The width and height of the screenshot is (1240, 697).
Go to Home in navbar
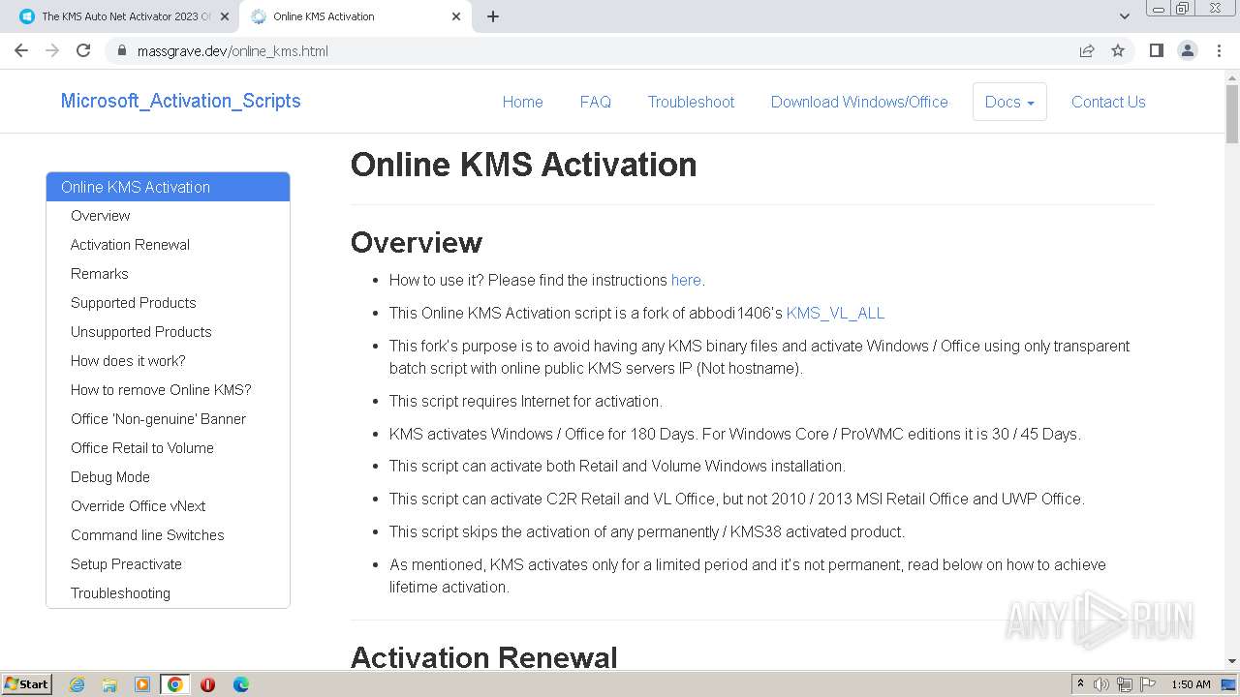(522, 102)
